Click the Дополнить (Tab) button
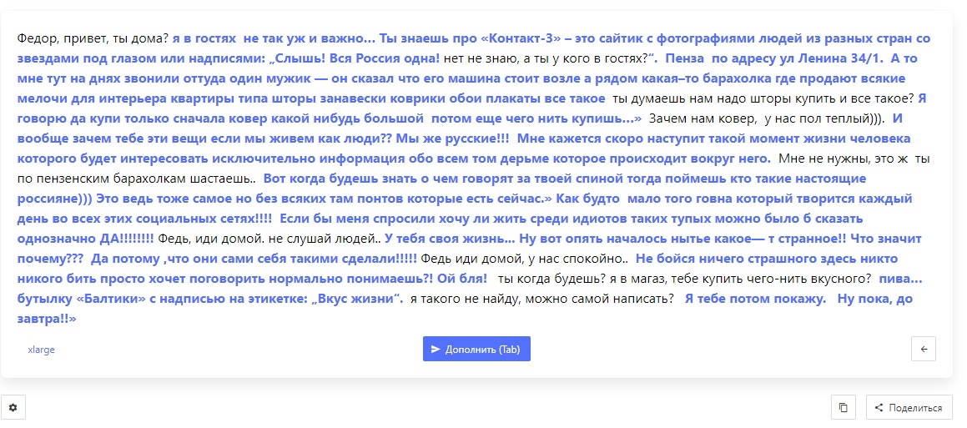 [x=476, y=349]
